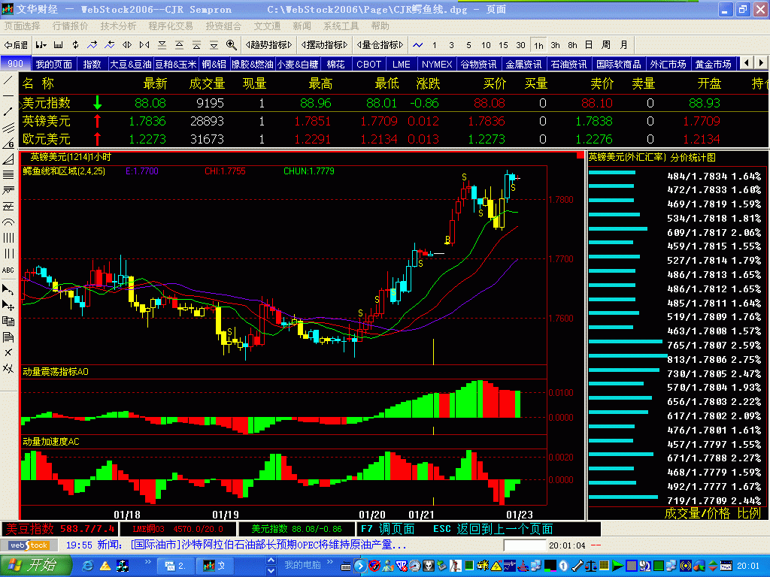
Task: Select the 1h period
Action: point(538,45)
